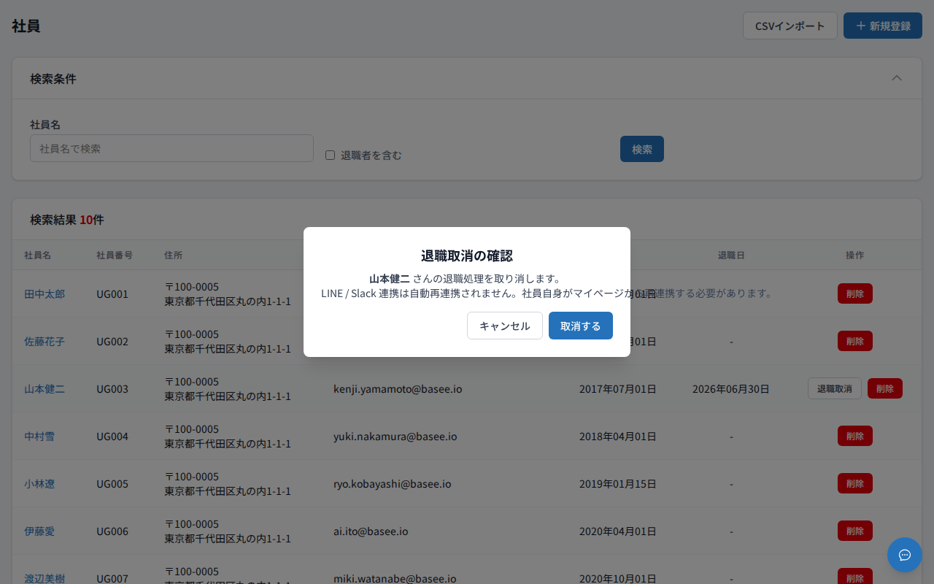Viewport: 934px width, 584px height.
Task: Open employee link 中村雪
Action: click(x=39, y=437)
